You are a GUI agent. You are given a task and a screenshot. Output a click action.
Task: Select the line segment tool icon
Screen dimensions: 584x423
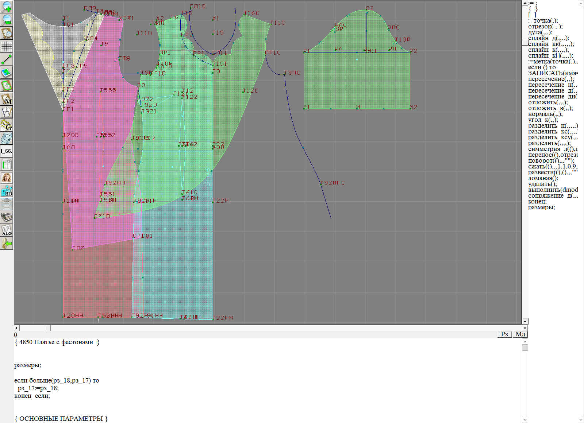point(7,59)
